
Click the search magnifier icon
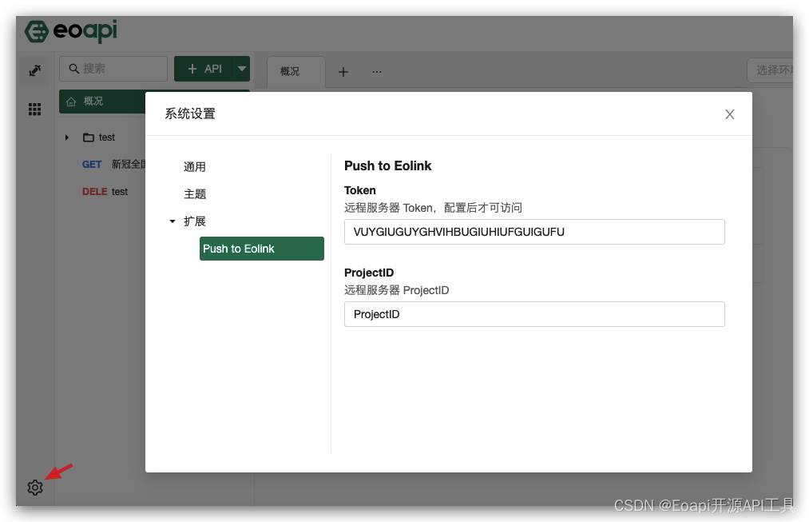tap(74, 69)
